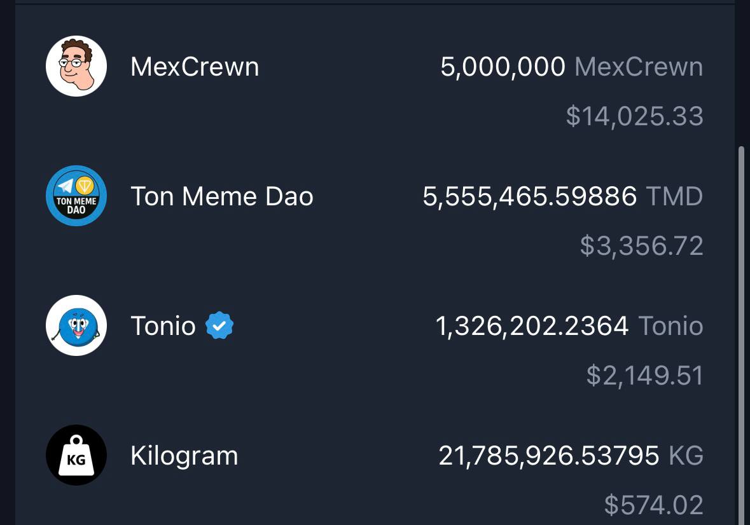Image resolution: width=750 pixels, height=525 pixels.
Task: Click the blue verified badge beside Tonio
Action: click(x=219, y=325)
